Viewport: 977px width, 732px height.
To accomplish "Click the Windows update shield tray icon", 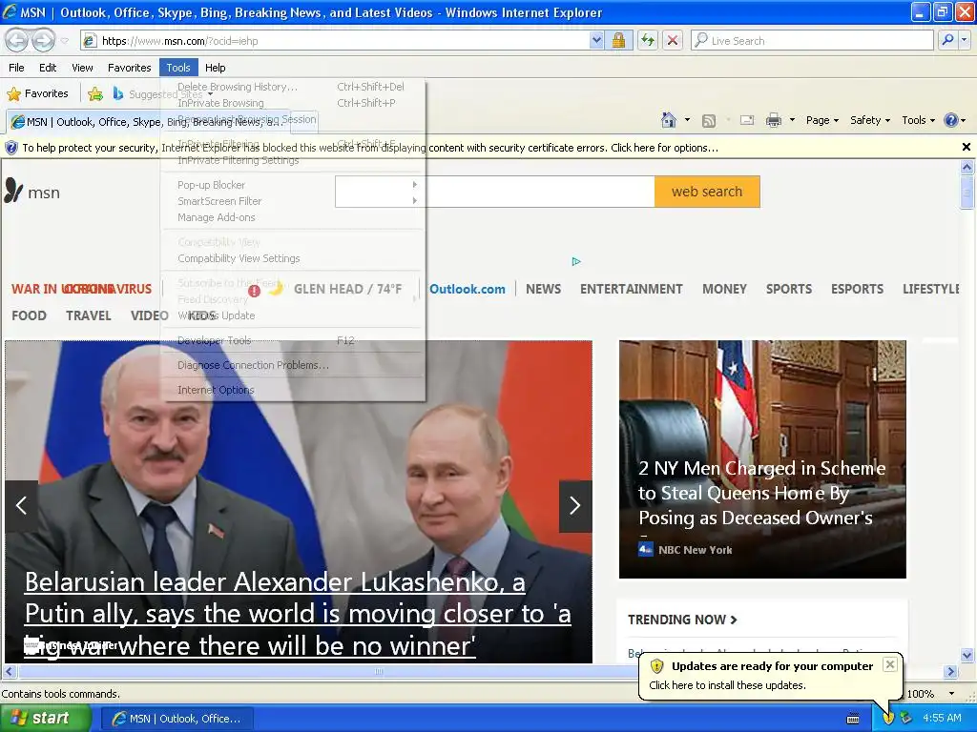I will point(888,719).
